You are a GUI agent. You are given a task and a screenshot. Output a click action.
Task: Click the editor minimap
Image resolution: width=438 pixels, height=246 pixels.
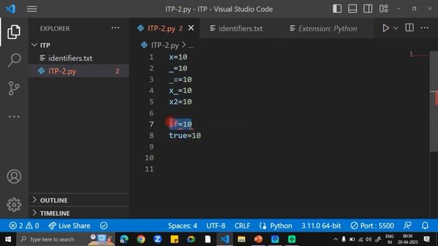pos(419,54)
